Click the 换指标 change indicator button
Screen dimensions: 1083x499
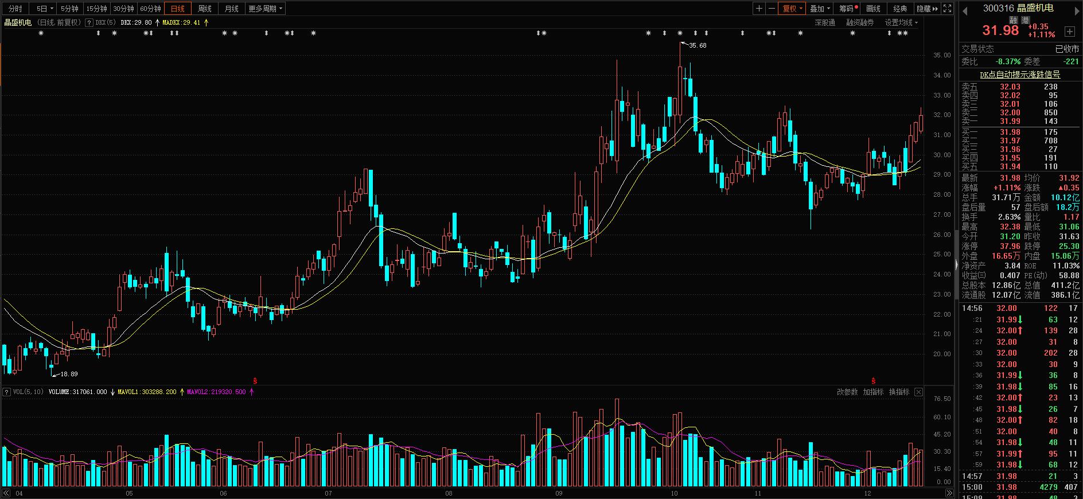click(899, 392)
